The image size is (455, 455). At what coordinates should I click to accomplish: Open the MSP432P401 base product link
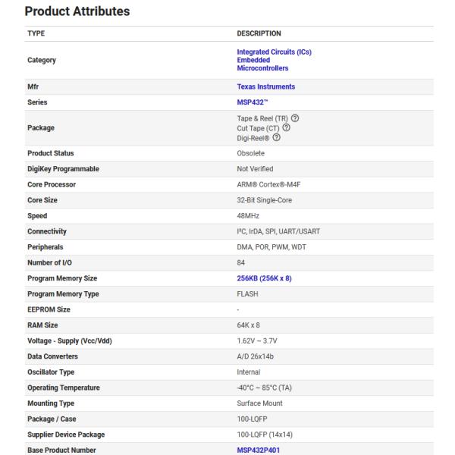pyautogui.click(x=259, y=450)
